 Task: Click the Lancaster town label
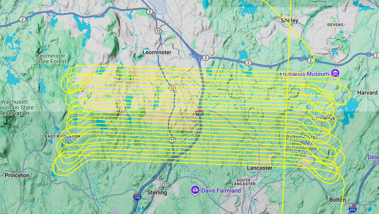pos(260,168)
